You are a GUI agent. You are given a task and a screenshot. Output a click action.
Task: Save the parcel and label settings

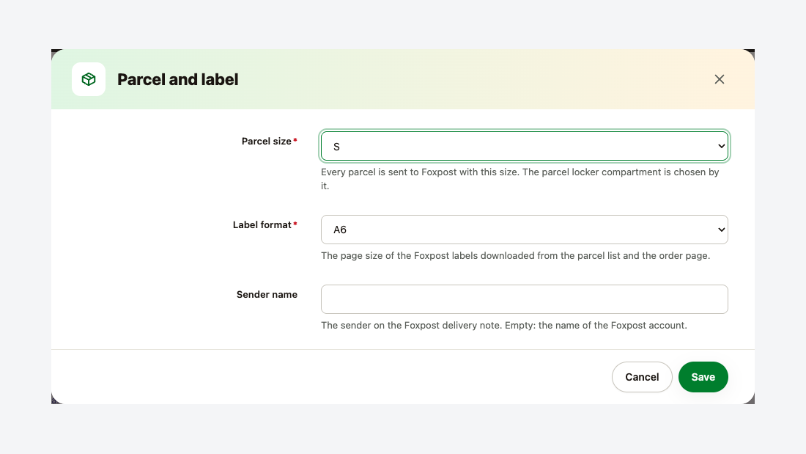tap(703, 377)
